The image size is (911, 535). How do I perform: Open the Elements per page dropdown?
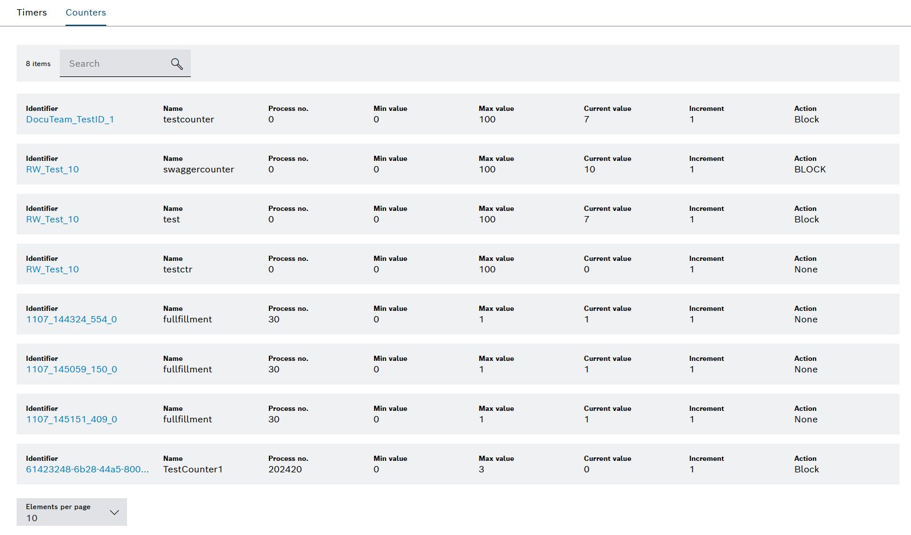pos(71,512)
